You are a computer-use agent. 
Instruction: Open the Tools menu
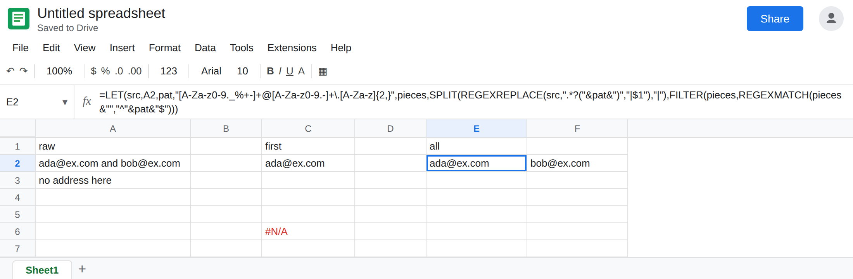pos(242,48)
